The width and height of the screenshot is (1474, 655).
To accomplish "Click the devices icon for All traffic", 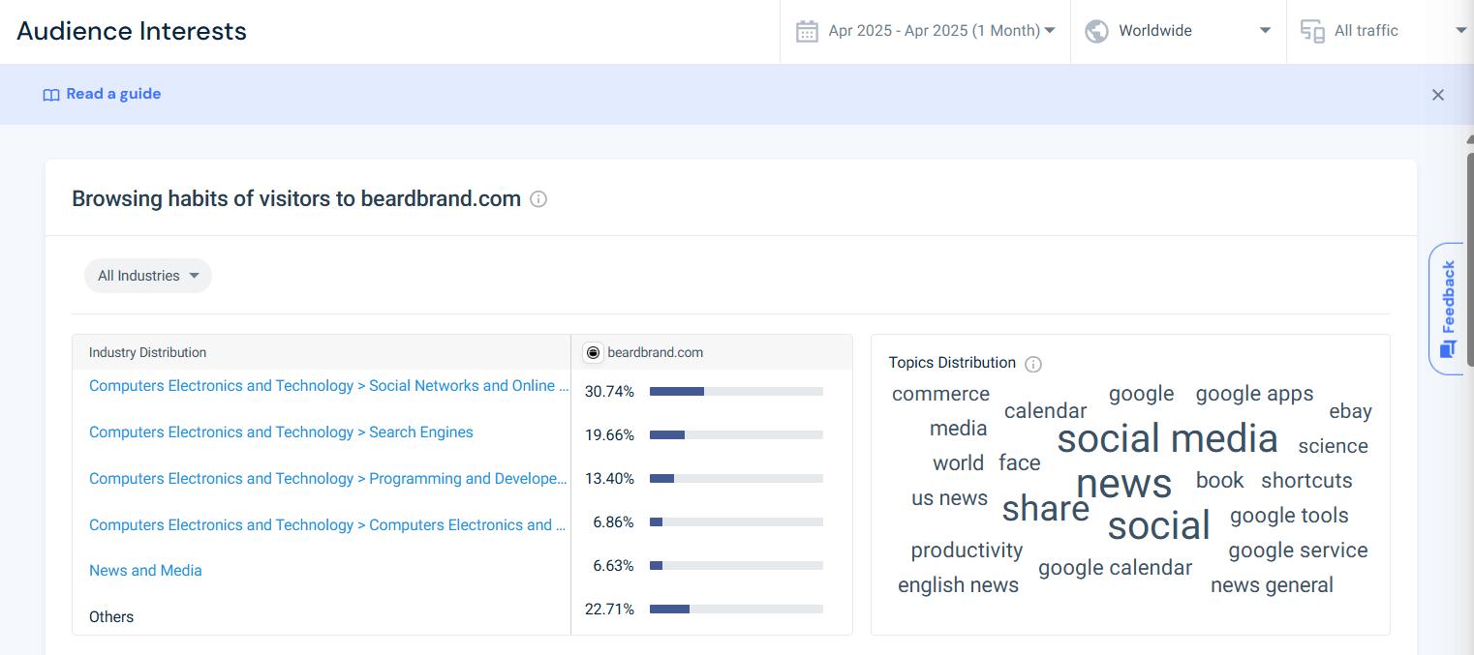I will (1312, 31).
